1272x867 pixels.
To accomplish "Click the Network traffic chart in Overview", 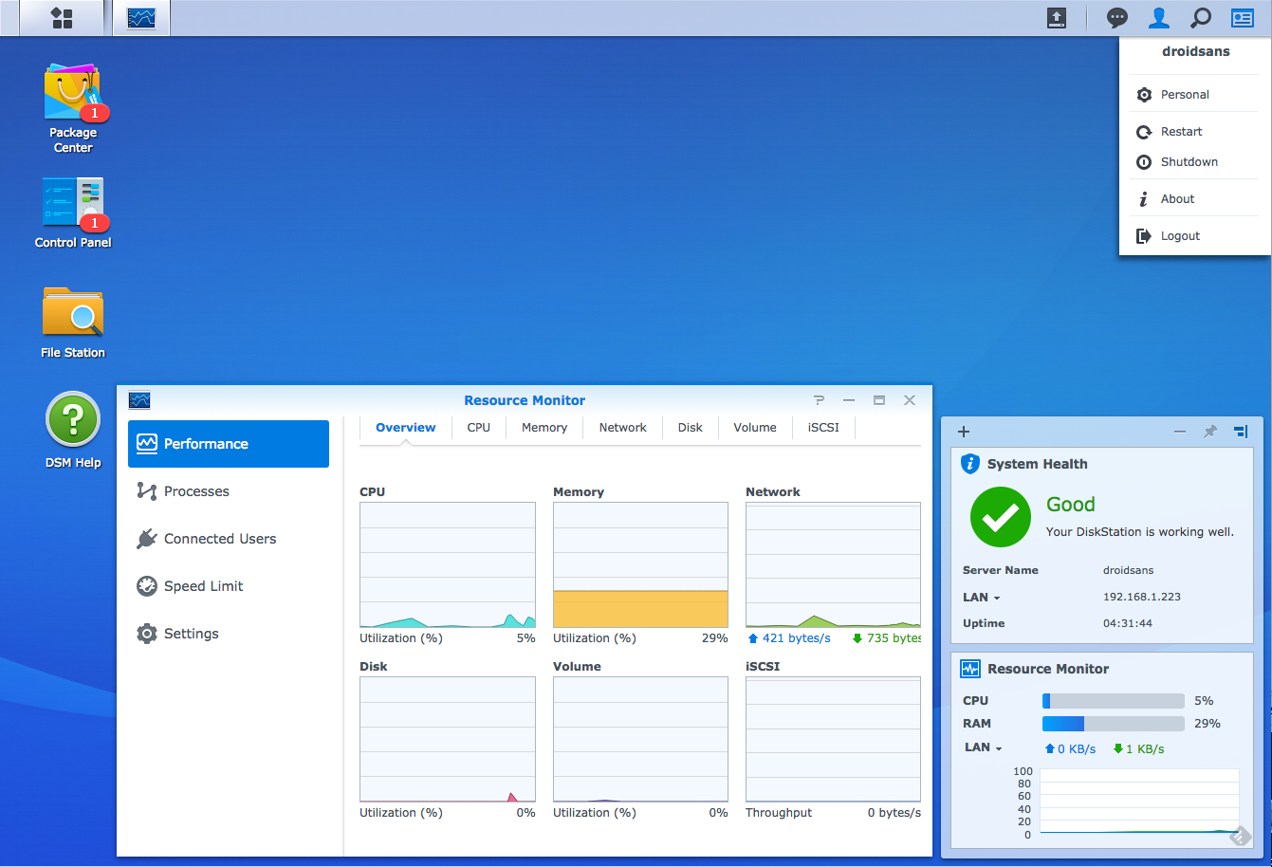I will pyautogui.click(x=833, y=565).
